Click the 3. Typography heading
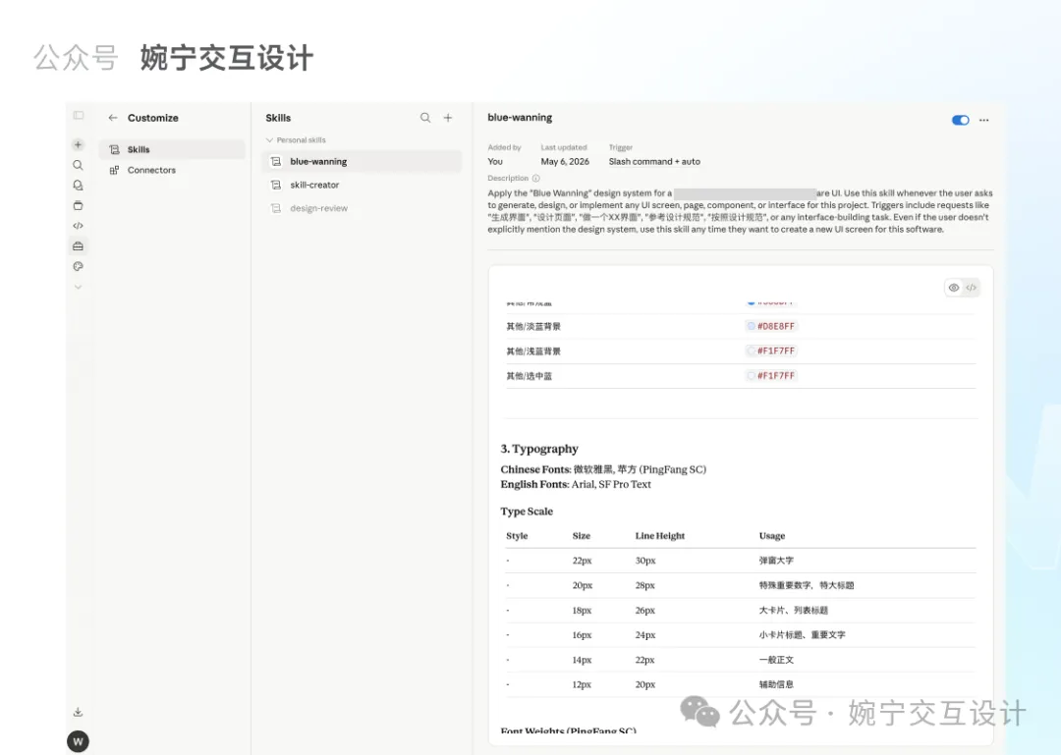Screen dimensions: 1061x755 (539, 449)
